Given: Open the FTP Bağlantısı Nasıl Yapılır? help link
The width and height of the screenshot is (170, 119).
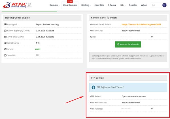Looking at the screenshot, I should click(x=110, y=87).
